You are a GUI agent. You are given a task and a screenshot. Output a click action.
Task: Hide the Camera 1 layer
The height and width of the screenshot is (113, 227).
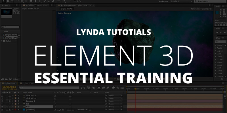point(2,101)
